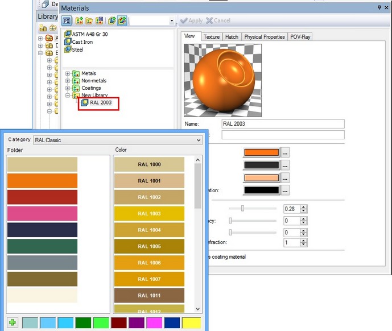Expand the Coatings library node
This screenshot has height=331, width=392.
pos(68,88)
